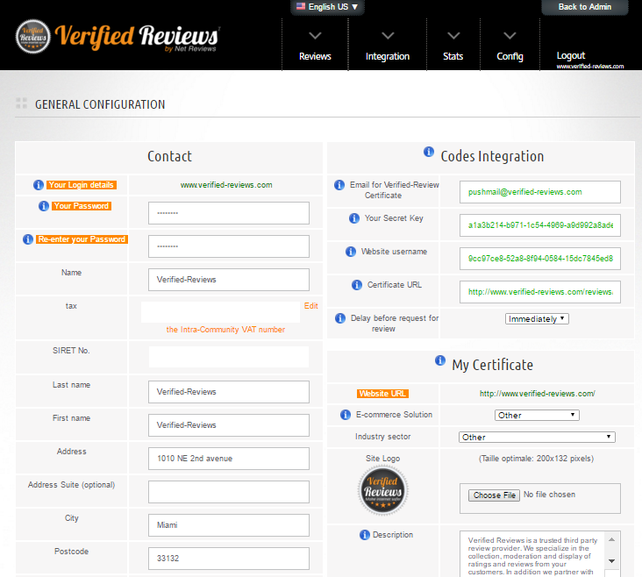Click the Site Logo badge thumbnail
642x577 pixels.
point(382,490)
